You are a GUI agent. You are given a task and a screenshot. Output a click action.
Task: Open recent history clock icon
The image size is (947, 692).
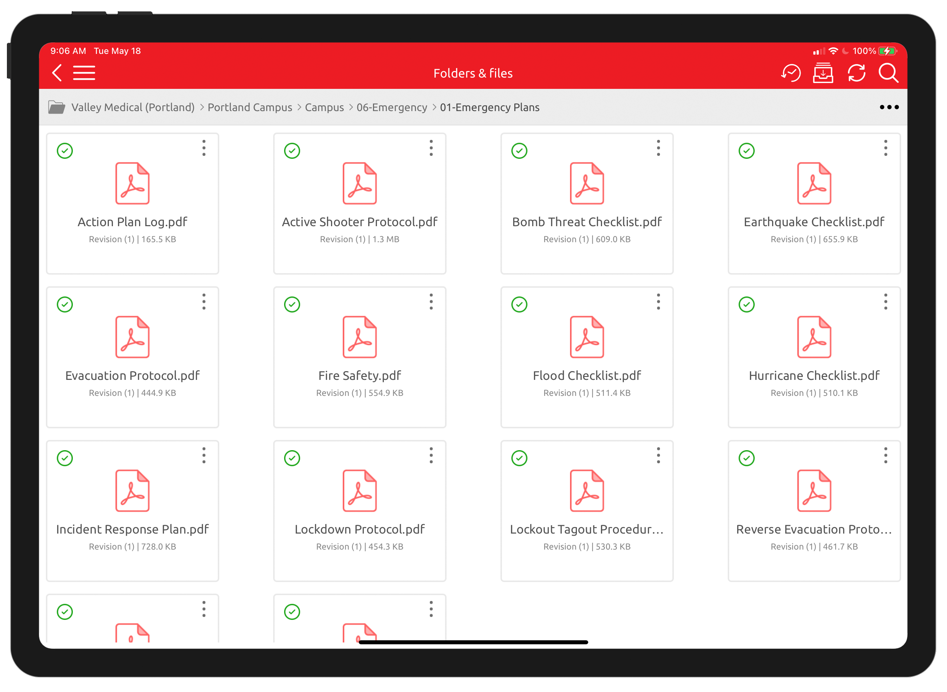(791, 73)
